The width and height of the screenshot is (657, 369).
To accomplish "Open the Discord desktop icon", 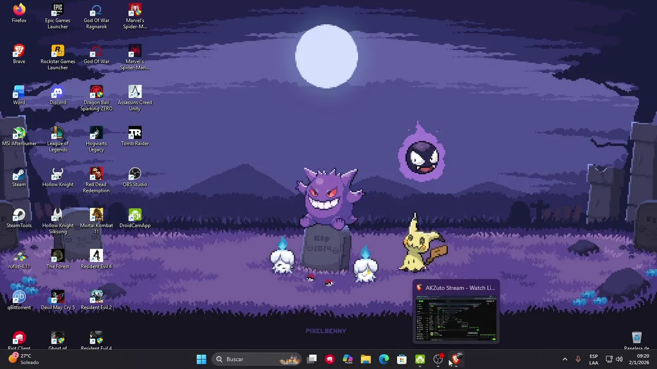I will point(57,95).
